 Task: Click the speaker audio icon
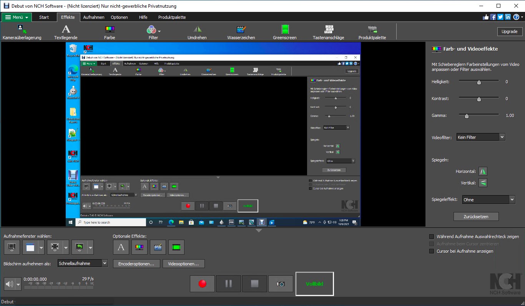click(x=10, y=284)
